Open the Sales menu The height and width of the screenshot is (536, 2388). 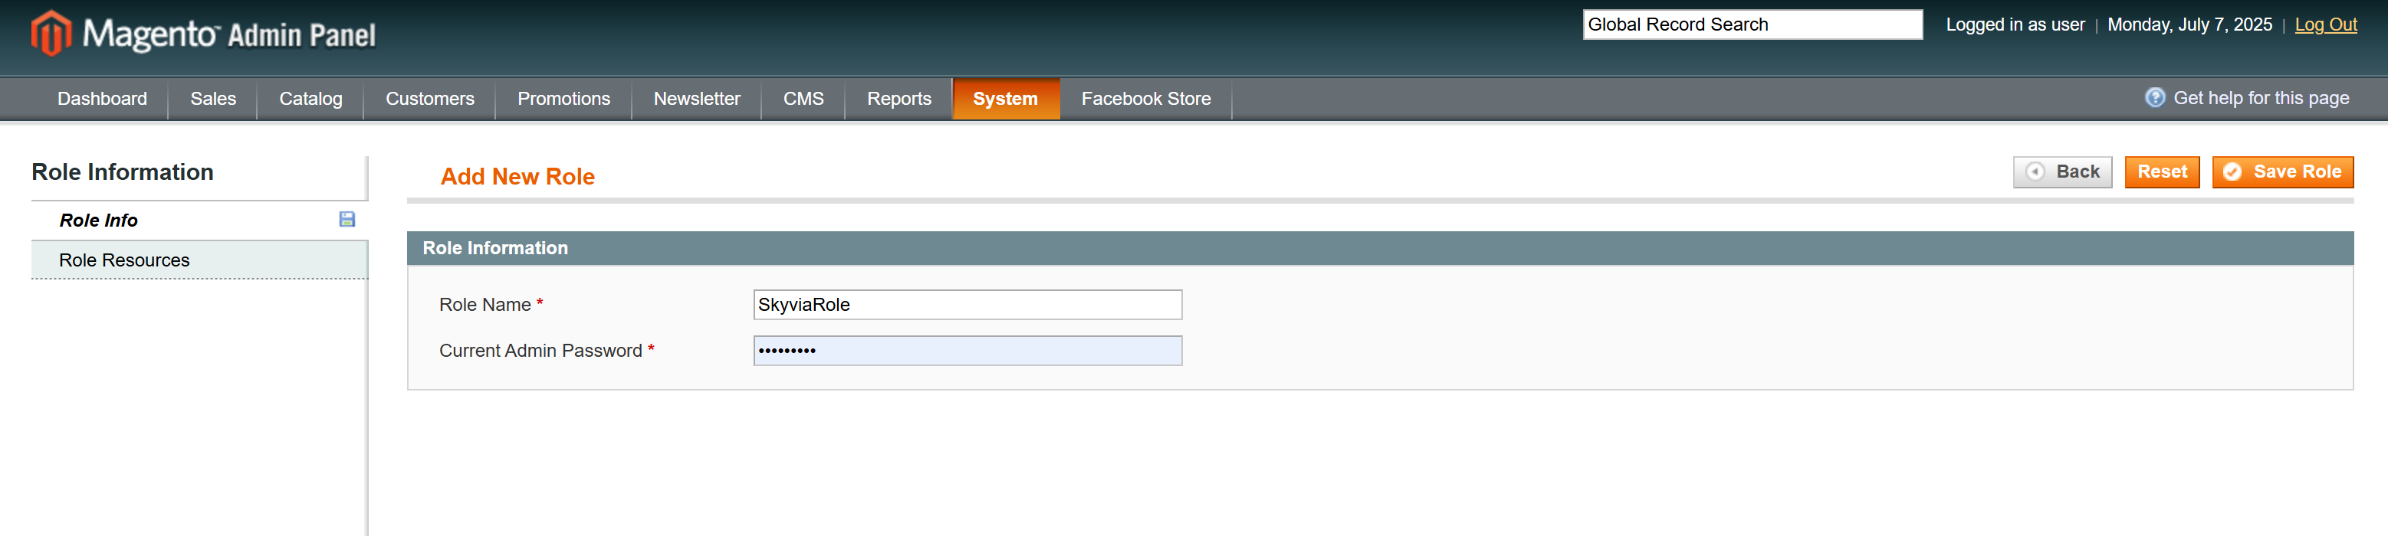[x=213, y=98]
